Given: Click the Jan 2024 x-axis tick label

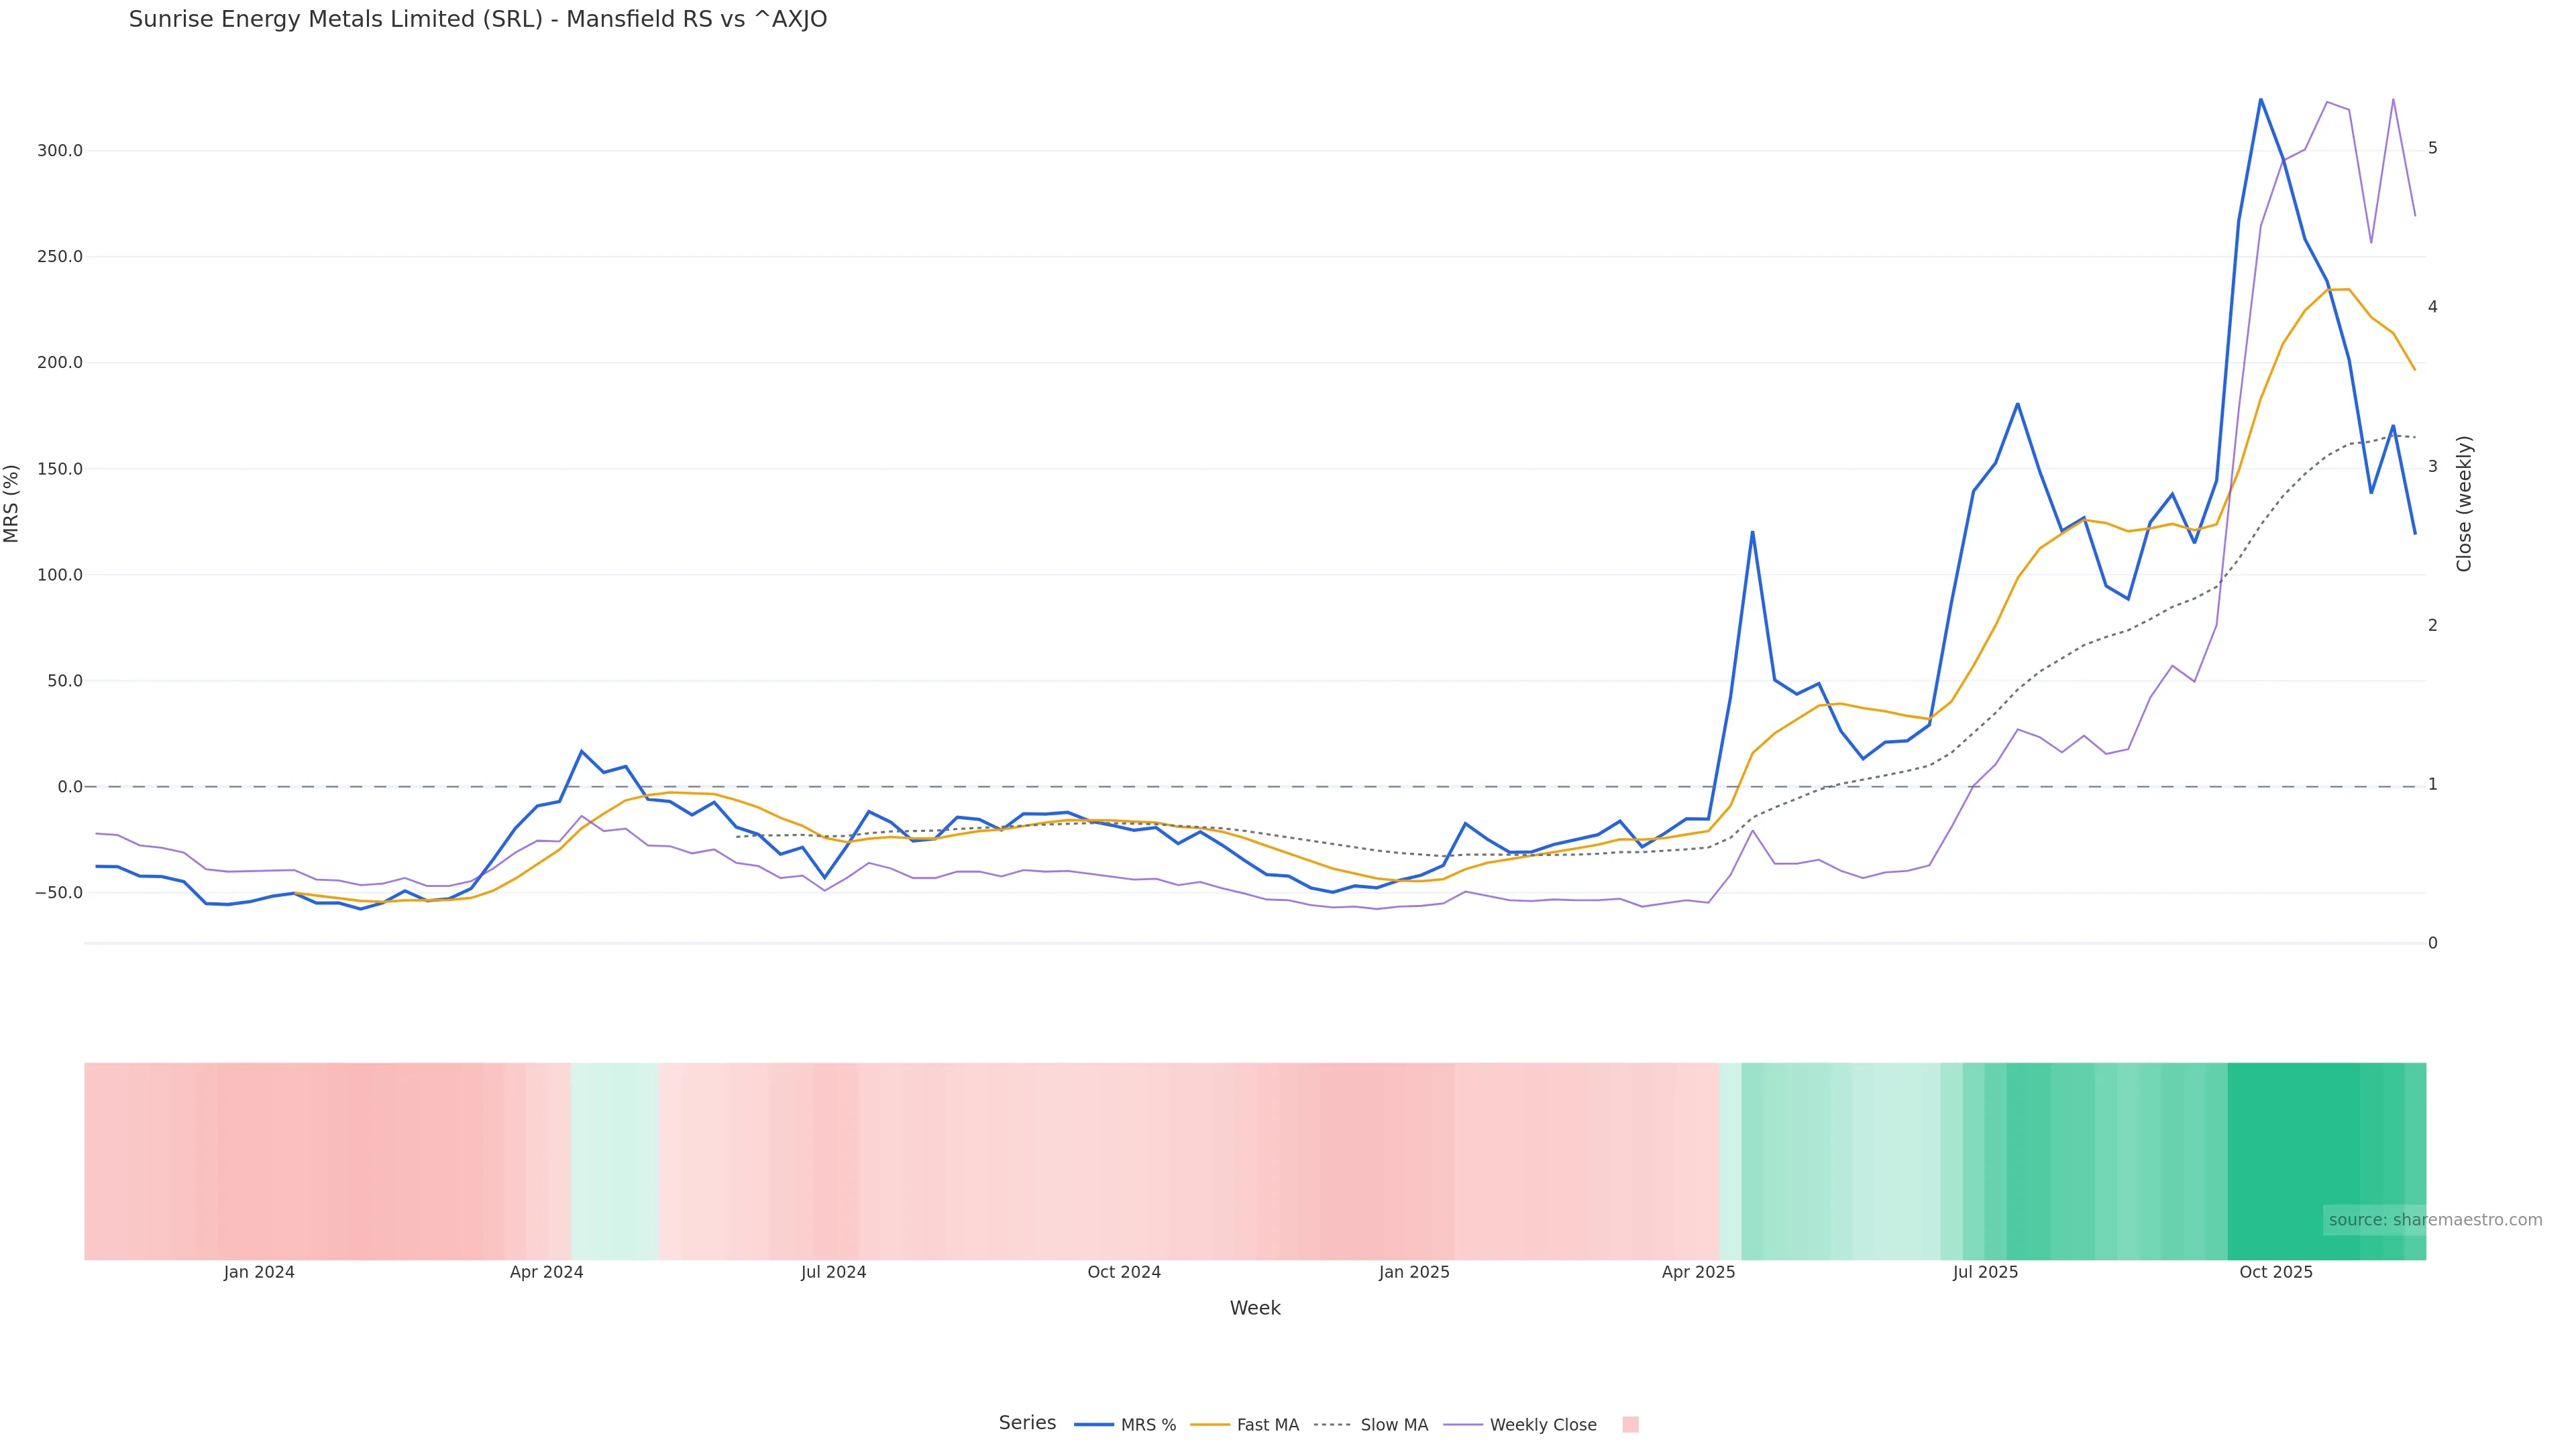Looking at the screenshot, I should (x=259, y=1272).
